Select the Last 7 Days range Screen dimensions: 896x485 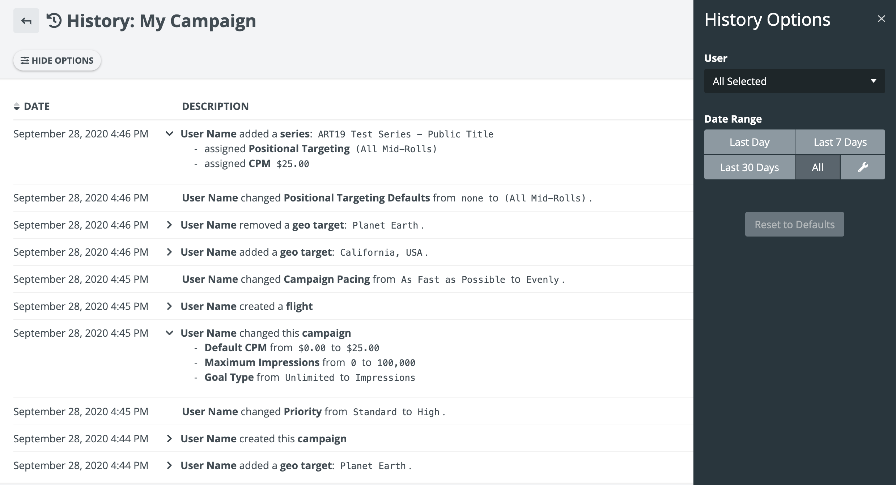pos(840,142)
